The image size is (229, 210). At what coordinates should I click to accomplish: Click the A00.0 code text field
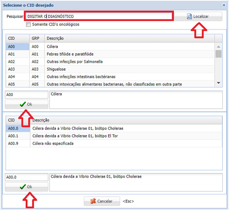pyautogui.click(x=26, y=177)
